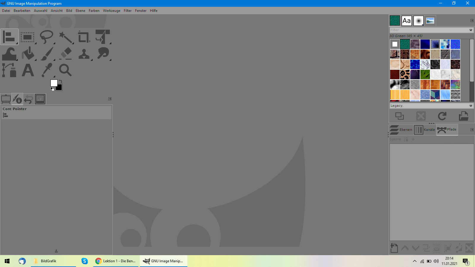Screen dimensions: 475x267
Task: Open the Images tab in left dock
Action: pyautogui.click(x=40, y=99)
